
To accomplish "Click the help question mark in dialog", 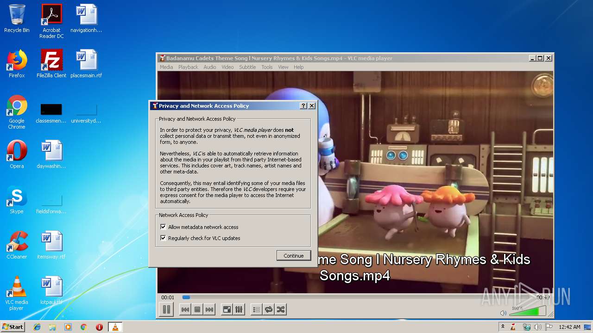I will [x=303, y=106].
